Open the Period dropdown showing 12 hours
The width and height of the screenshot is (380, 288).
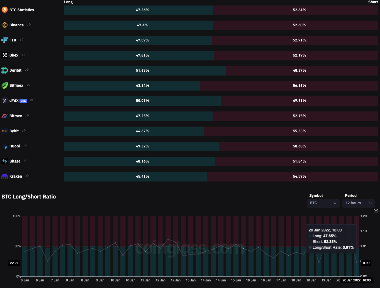coord(359,203)
